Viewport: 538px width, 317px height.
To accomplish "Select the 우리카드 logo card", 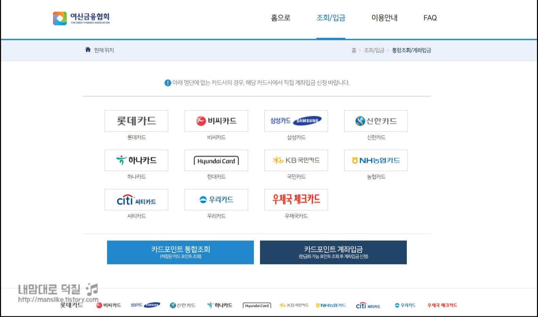I will (216, 200).
